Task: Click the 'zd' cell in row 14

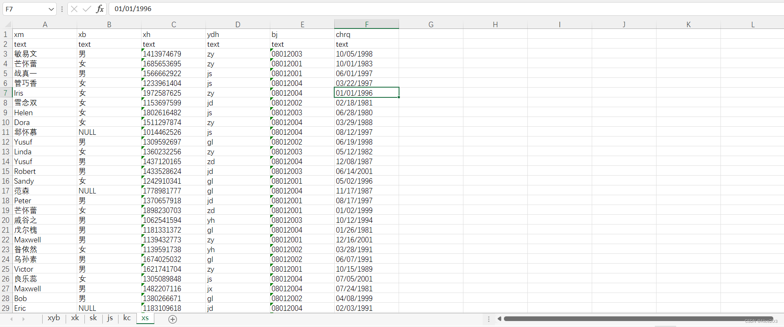Action: coord(238,162)
